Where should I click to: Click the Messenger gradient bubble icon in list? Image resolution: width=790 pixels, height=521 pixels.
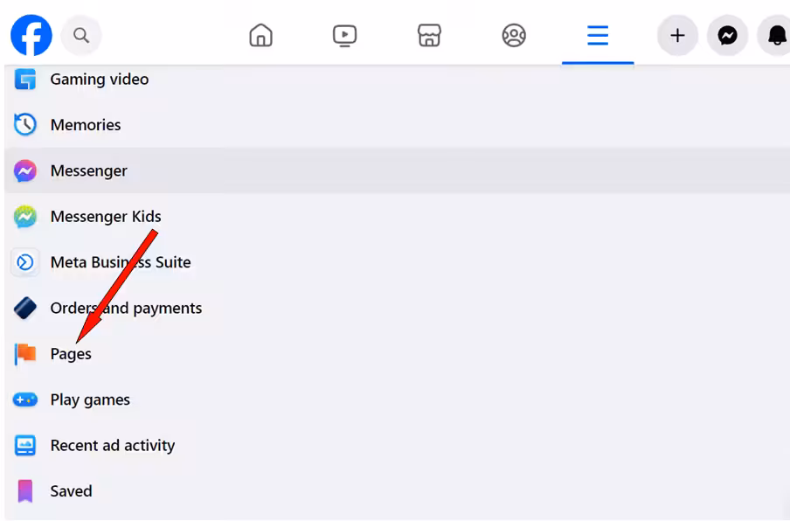(x=24, y=170)
